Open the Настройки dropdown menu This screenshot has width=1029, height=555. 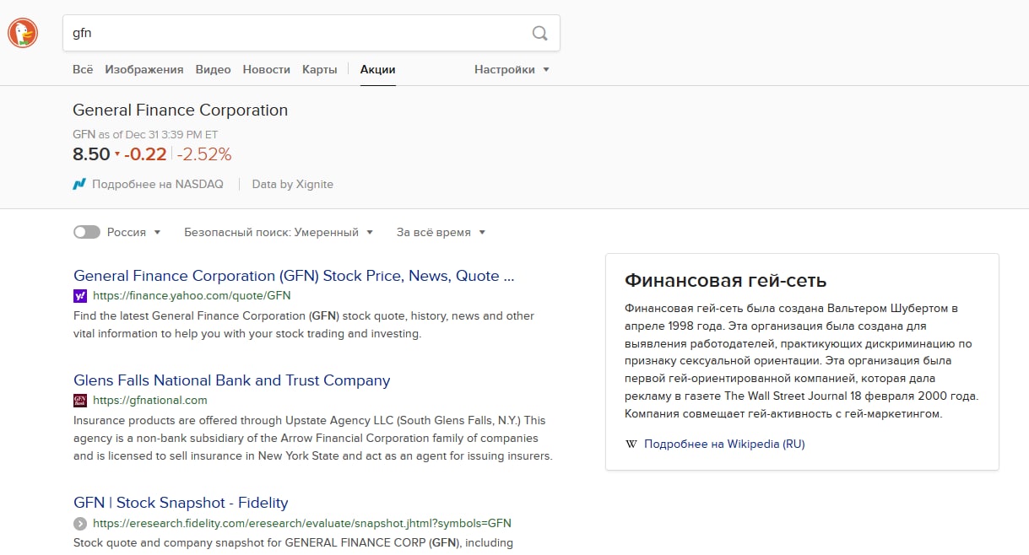coord(512,69)
